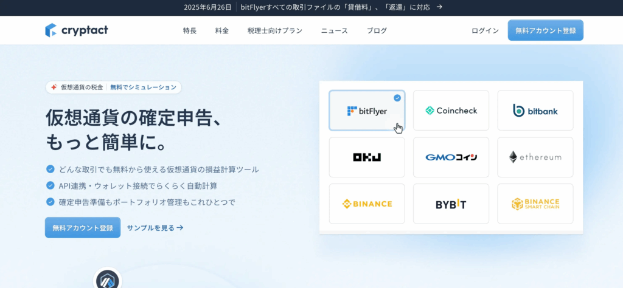Click the ログイン link
Screen dimensions: 623x288
pos(485,30)
